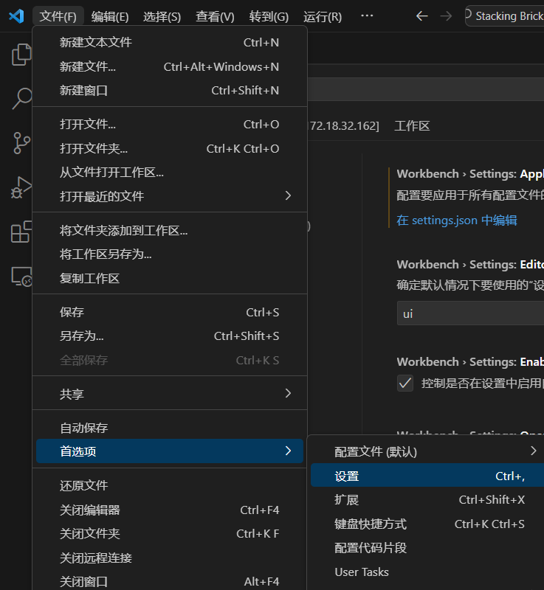Open the Run and Debug icon
Screen dimensions: 544x590
tap(21, 187)
